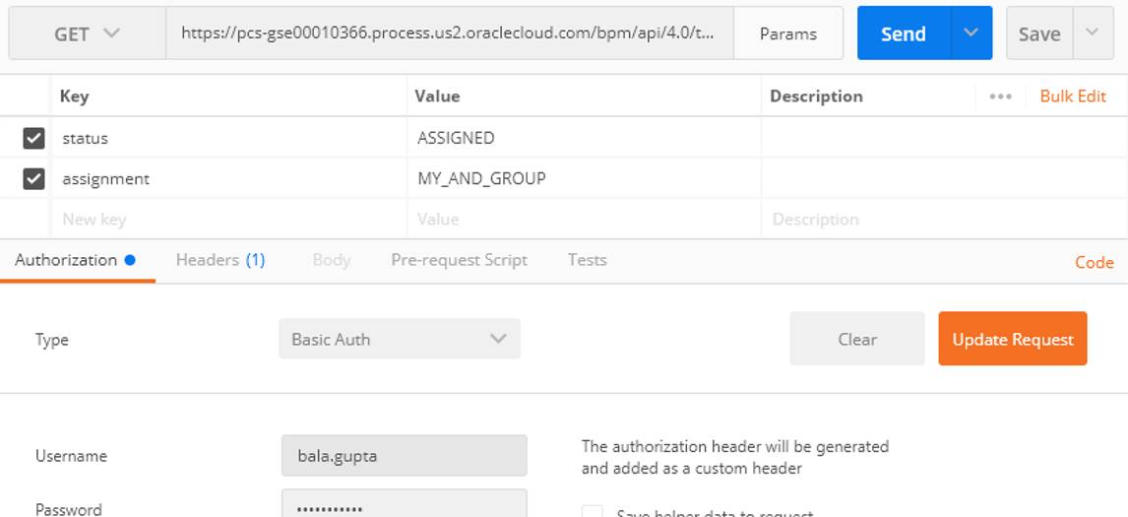Click the Send dropdown arrow
The height and width of the screenshot is (517, 1128).
(971, 33)
